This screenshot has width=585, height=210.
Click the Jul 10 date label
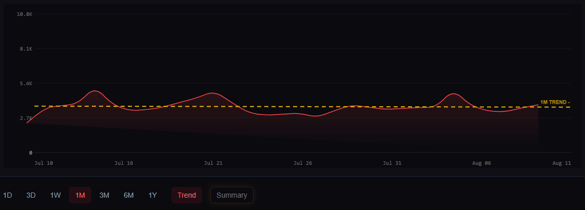[43, 163]
